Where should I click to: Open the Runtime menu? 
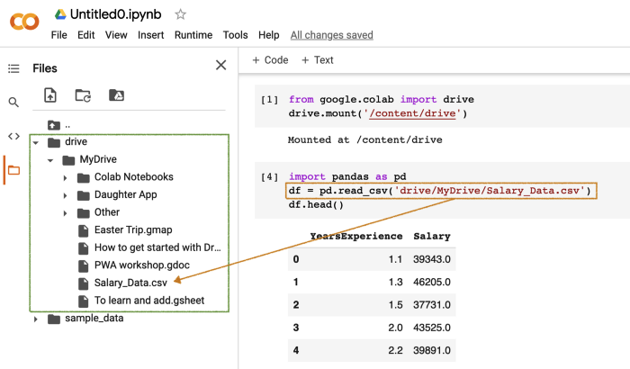click(193, 35)
